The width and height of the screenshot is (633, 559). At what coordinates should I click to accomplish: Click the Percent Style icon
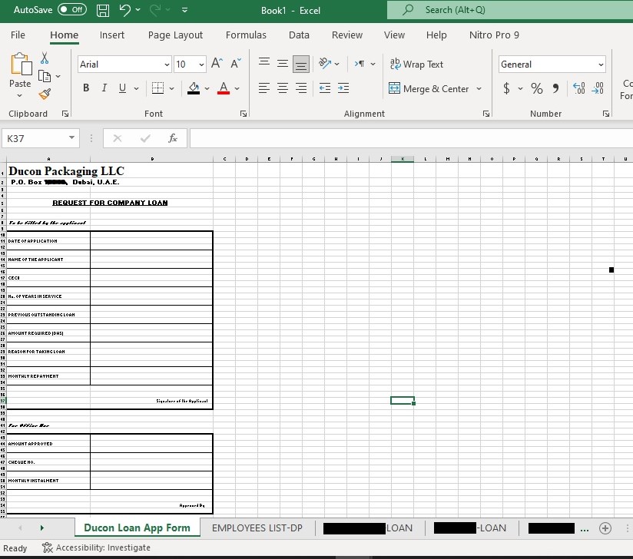[x=536, y=88]
